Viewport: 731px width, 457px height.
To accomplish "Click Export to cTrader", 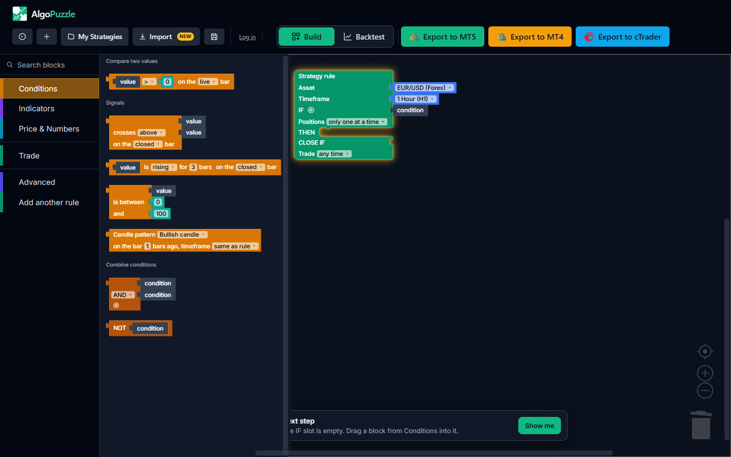I will 622,37.
